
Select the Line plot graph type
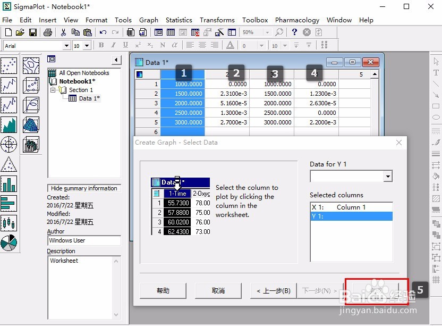pos(8,86)
